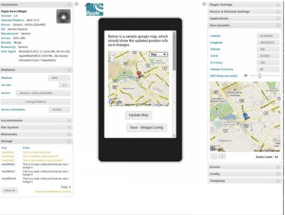Open the Map type dropdown
Screen dimensions: 285x215
click(x=158, y=54)
